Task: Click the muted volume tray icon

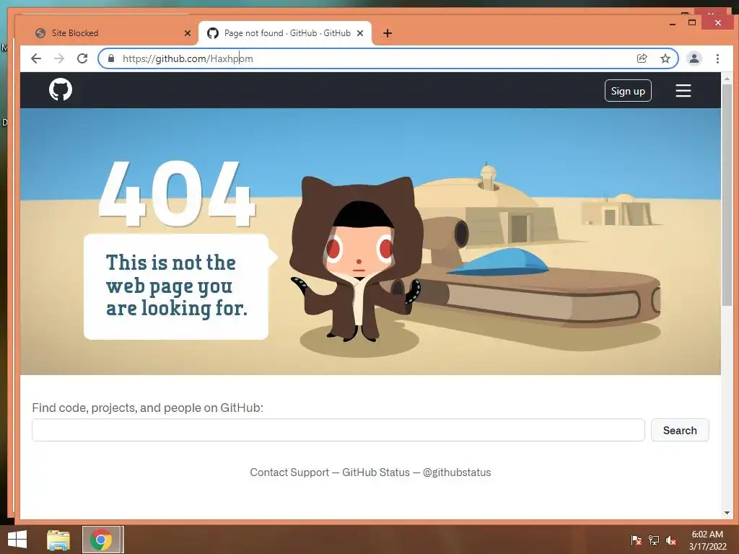Action: click(671, 540)
